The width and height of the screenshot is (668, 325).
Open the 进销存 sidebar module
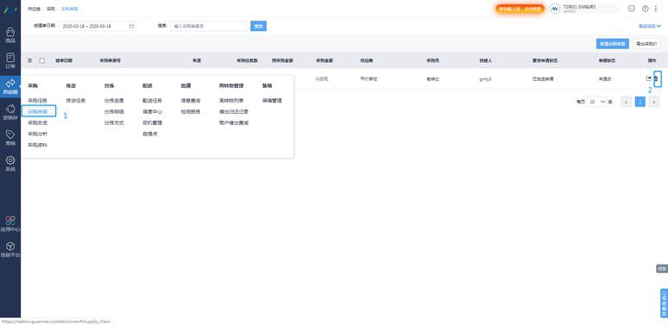[10, 113]
